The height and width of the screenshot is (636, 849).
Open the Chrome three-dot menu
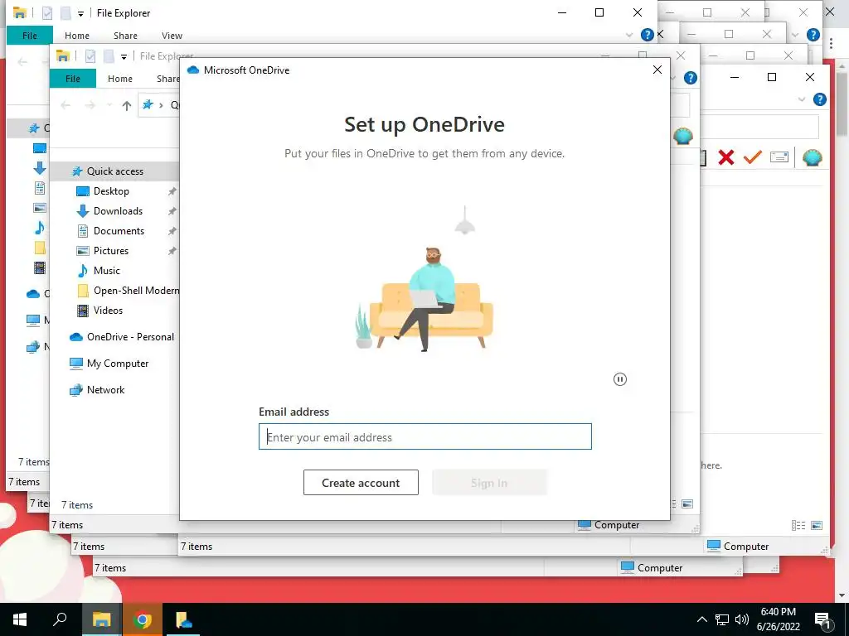pyautogui.click(x=832, y=43)
